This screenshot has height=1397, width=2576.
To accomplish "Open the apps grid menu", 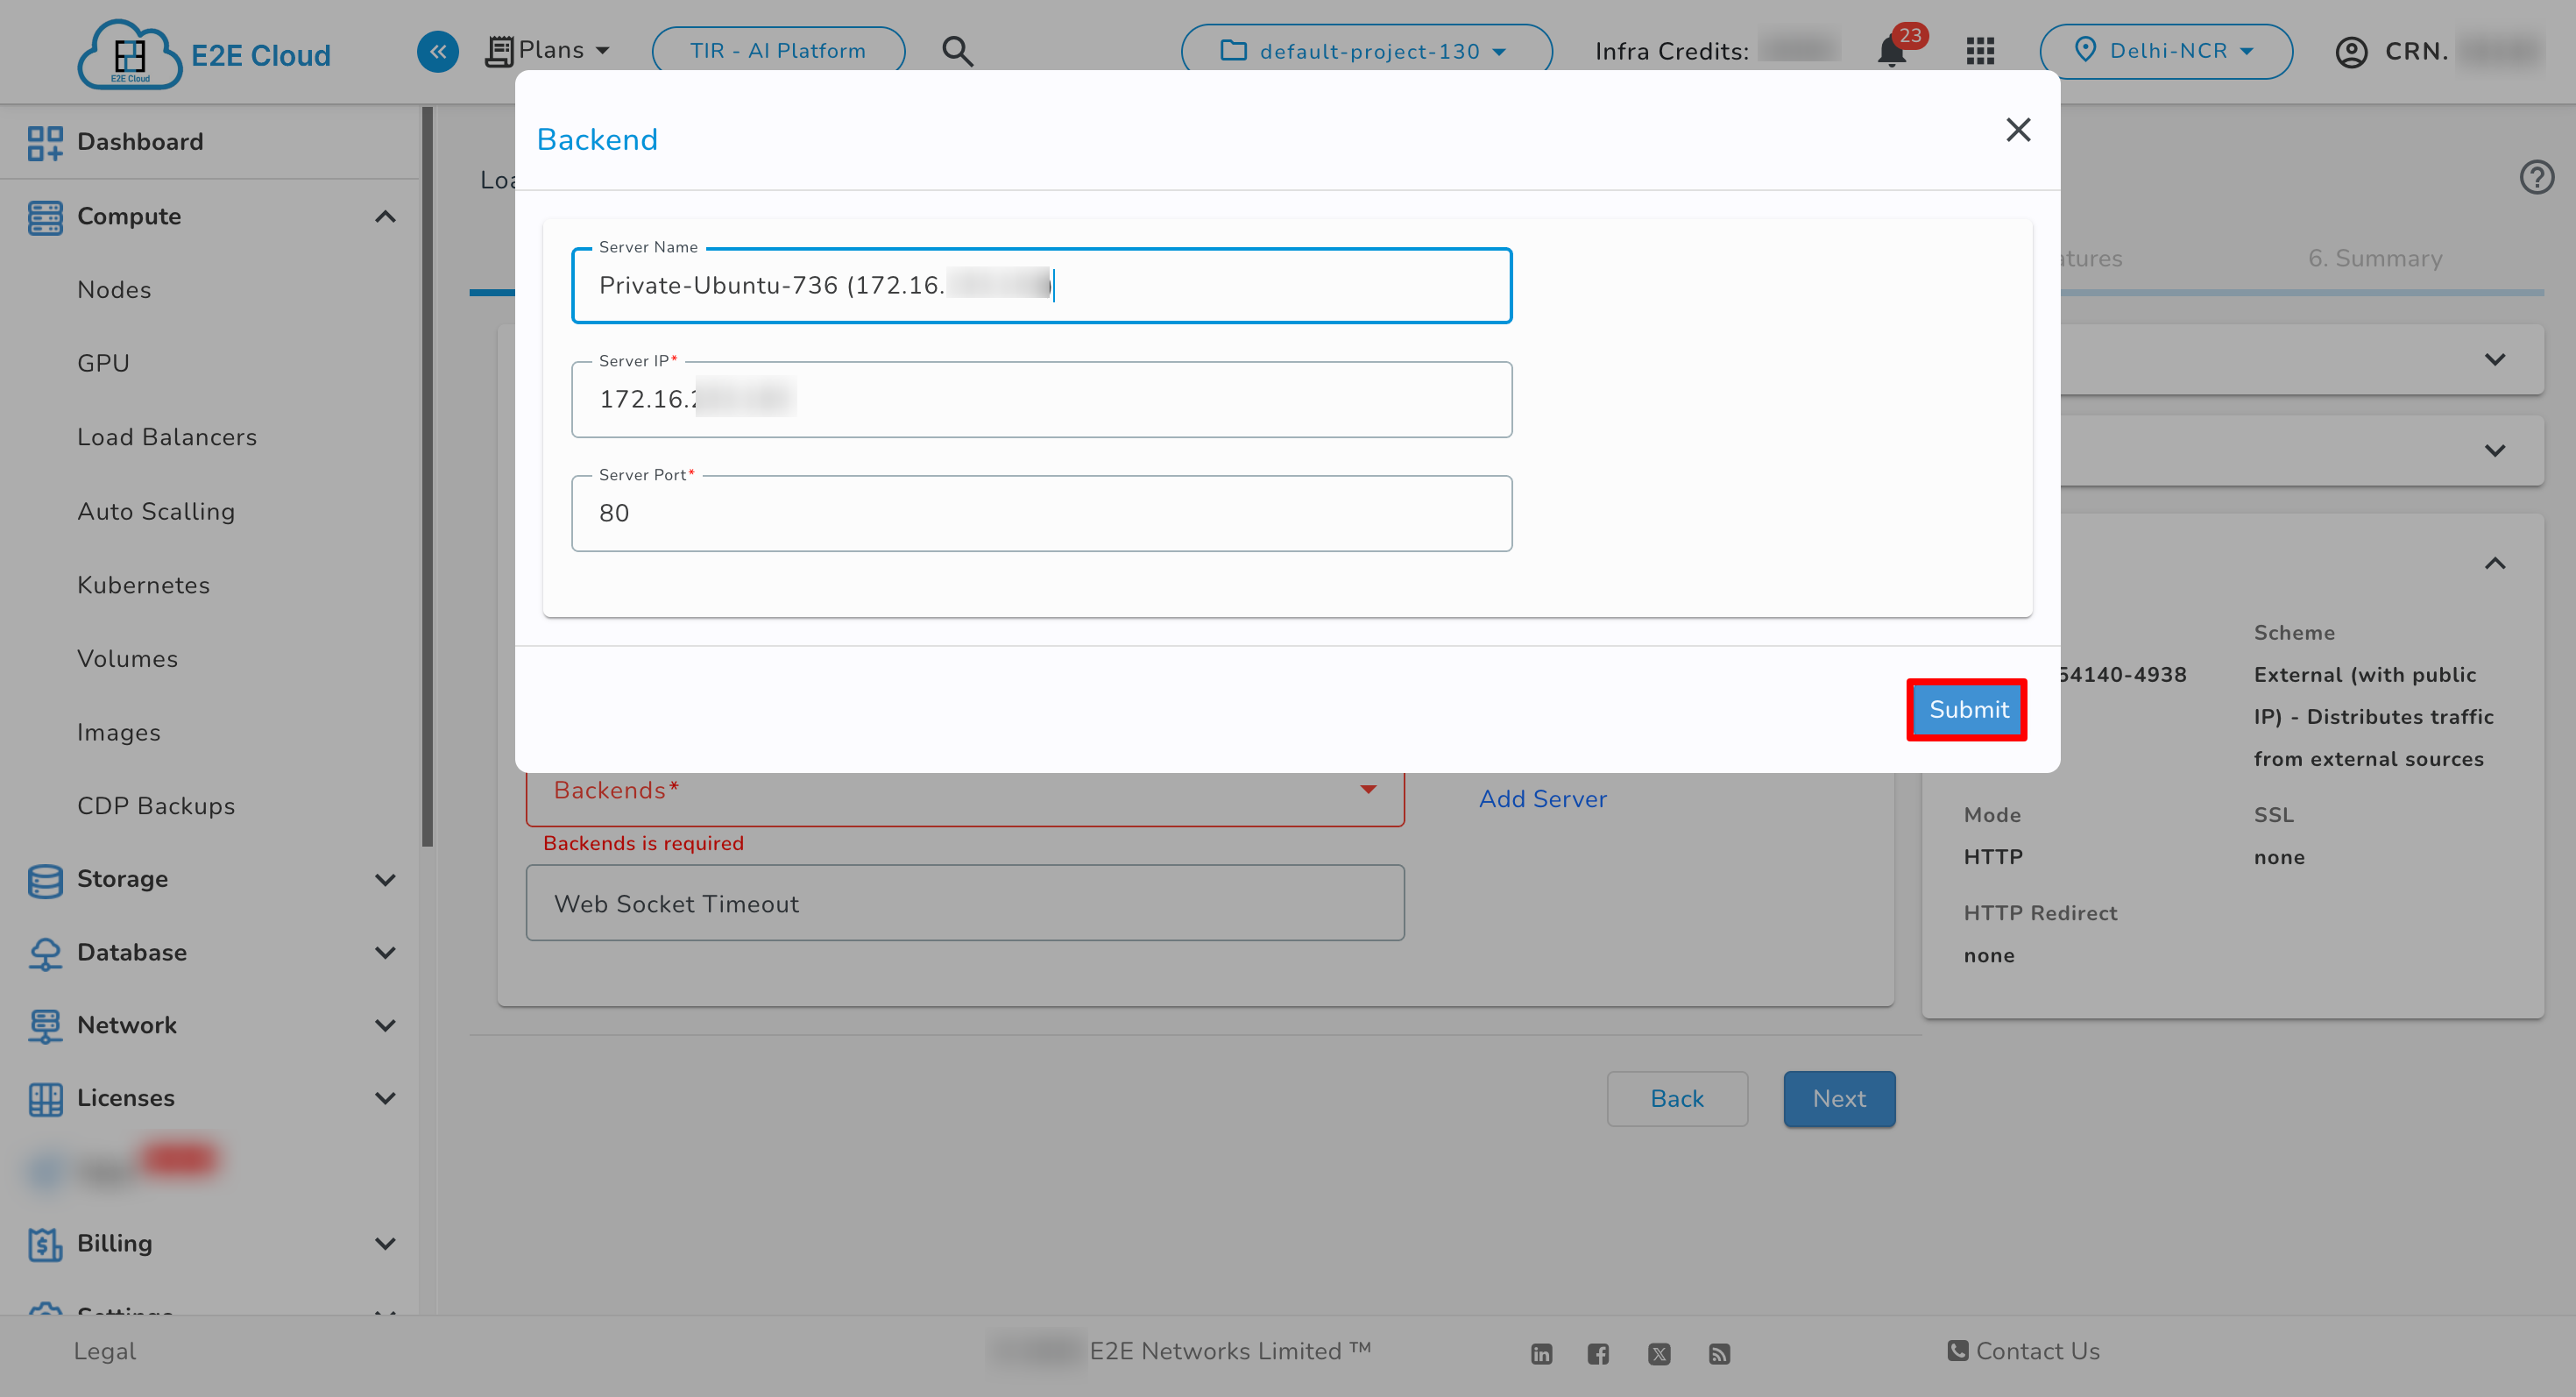I will [1979, 51].
